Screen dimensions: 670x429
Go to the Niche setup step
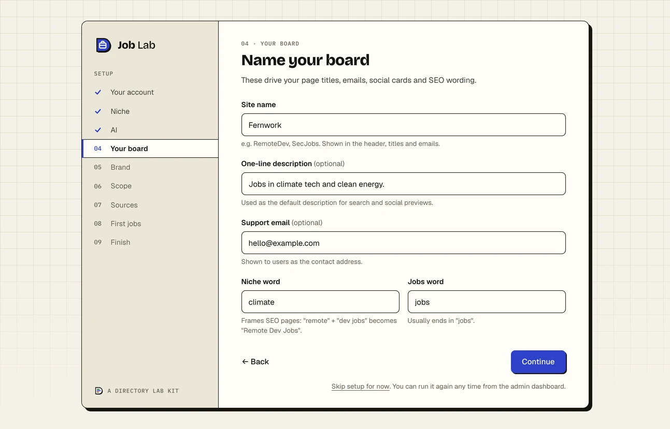(x=150, y=111)
